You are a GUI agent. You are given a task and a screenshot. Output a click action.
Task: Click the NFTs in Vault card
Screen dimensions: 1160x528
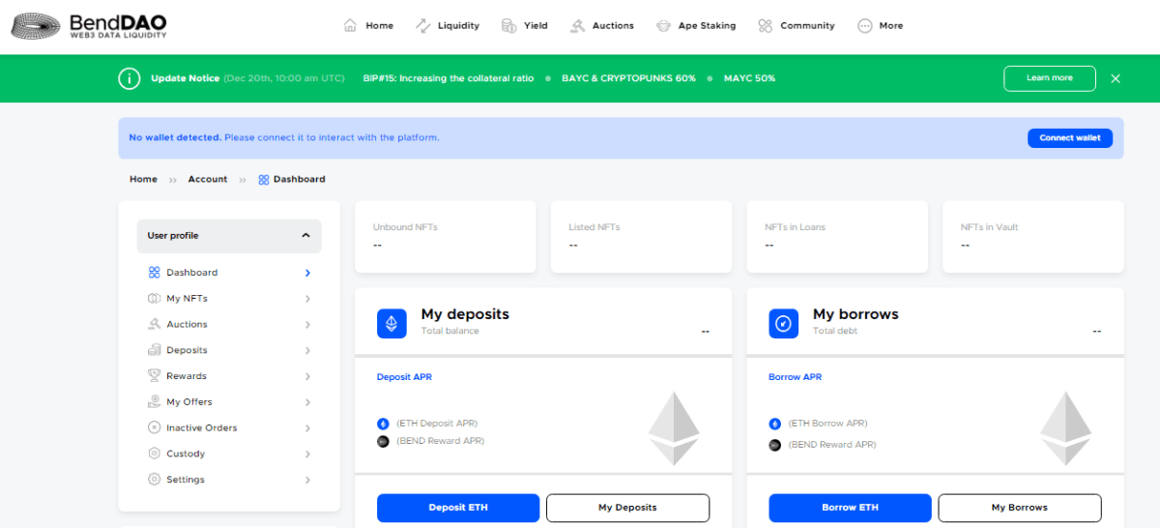(1033, 237)
